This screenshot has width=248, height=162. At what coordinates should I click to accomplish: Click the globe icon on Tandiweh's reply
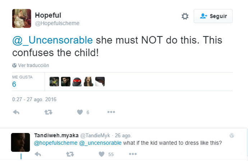[232, 135]
